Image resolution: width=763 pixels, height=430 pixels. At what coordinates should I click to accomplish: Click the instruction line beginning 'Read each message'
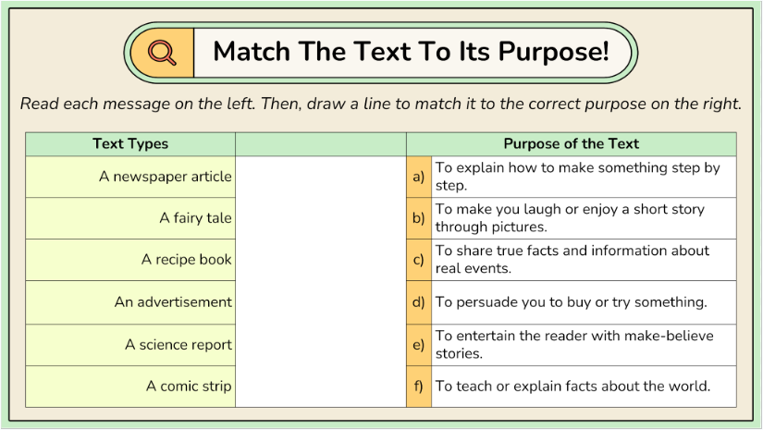coord(381,104)
